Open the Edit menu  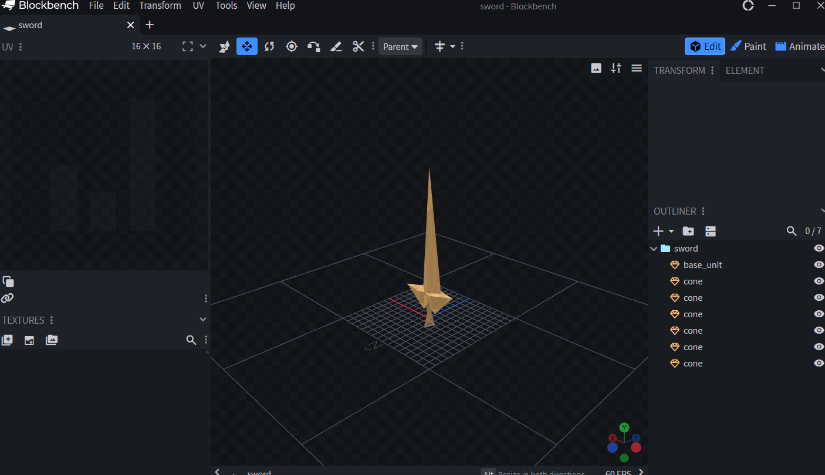coord(121,6)
